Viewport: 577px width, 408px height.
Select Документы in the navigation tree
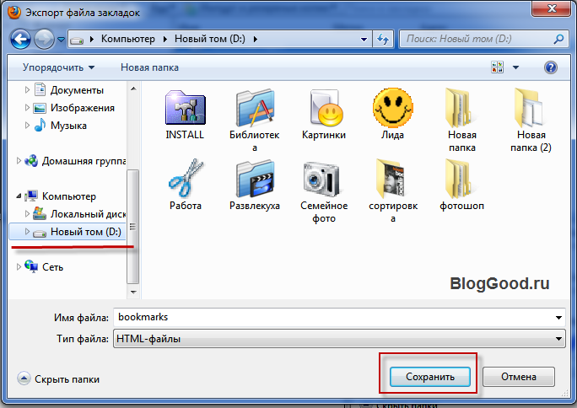[77, 90]
